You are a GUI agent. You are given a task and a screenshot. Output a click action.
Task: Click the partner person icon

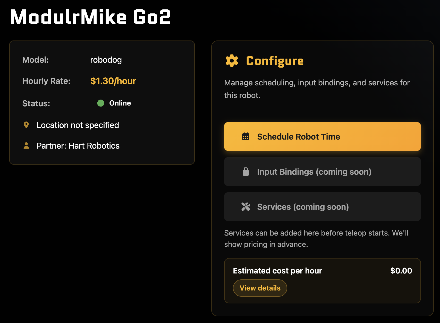point(26,146)
